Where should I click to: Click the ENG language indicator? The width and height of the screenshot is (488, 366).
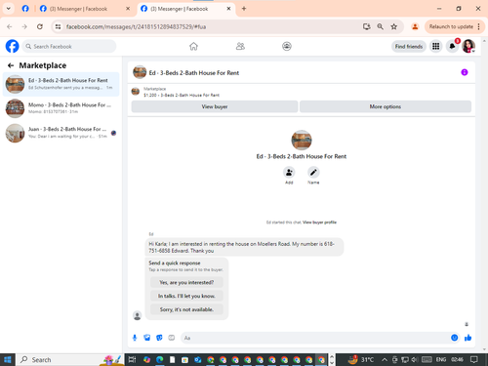point(441,359)
